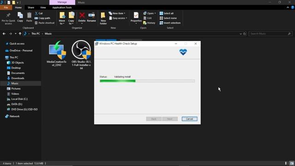The width and height of the screenshot is (295, 166).
Task: Cut the selected item
Action: pyautogui.click(x=39, y=13)
